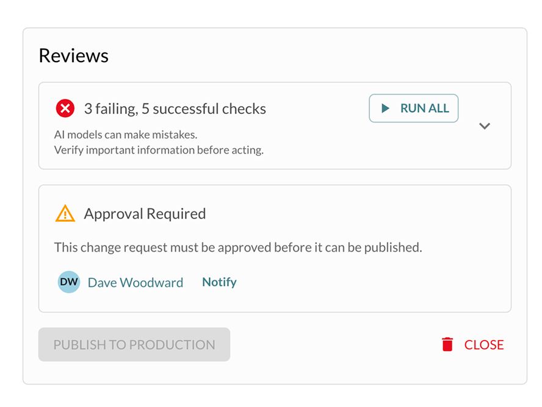Screen dimensions: 542x407
Task: Click Notify to alert the approver
Action: (x=219, y=281)
